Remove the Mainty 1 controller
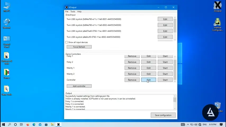 tap(132, 68)
